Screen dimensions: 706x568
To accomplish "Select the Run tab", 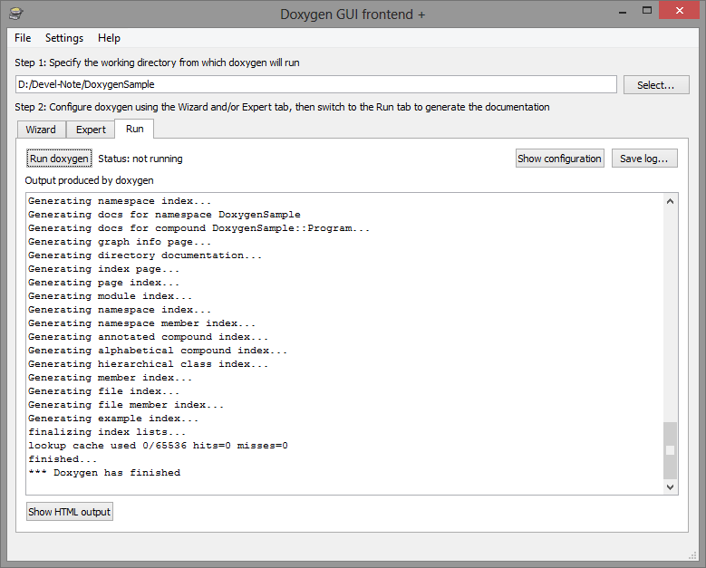I will click(x=135, y=129).
